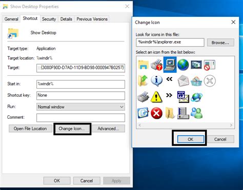Confirm icon choice with Change Icon OK
The height and width of the screenshot is (190, 243).
(x=190, y=139)
